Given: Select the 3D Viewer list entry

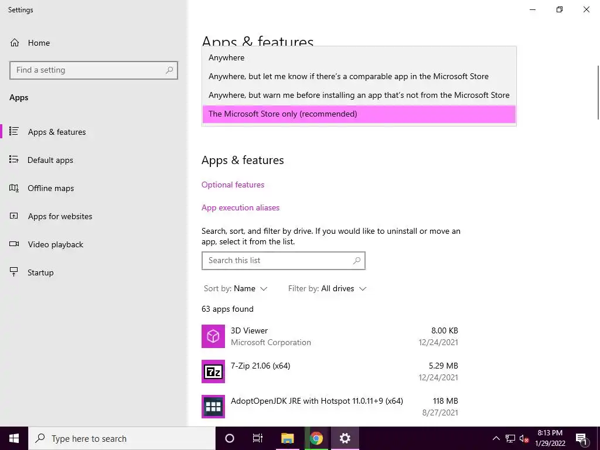Looking at the screenshot, I should [x=330, y=336].
